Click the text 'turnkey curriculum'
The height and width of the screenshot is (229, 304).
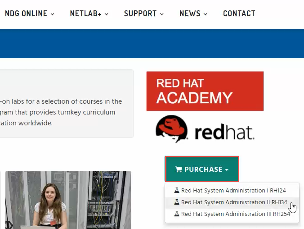tap(86, 112)
